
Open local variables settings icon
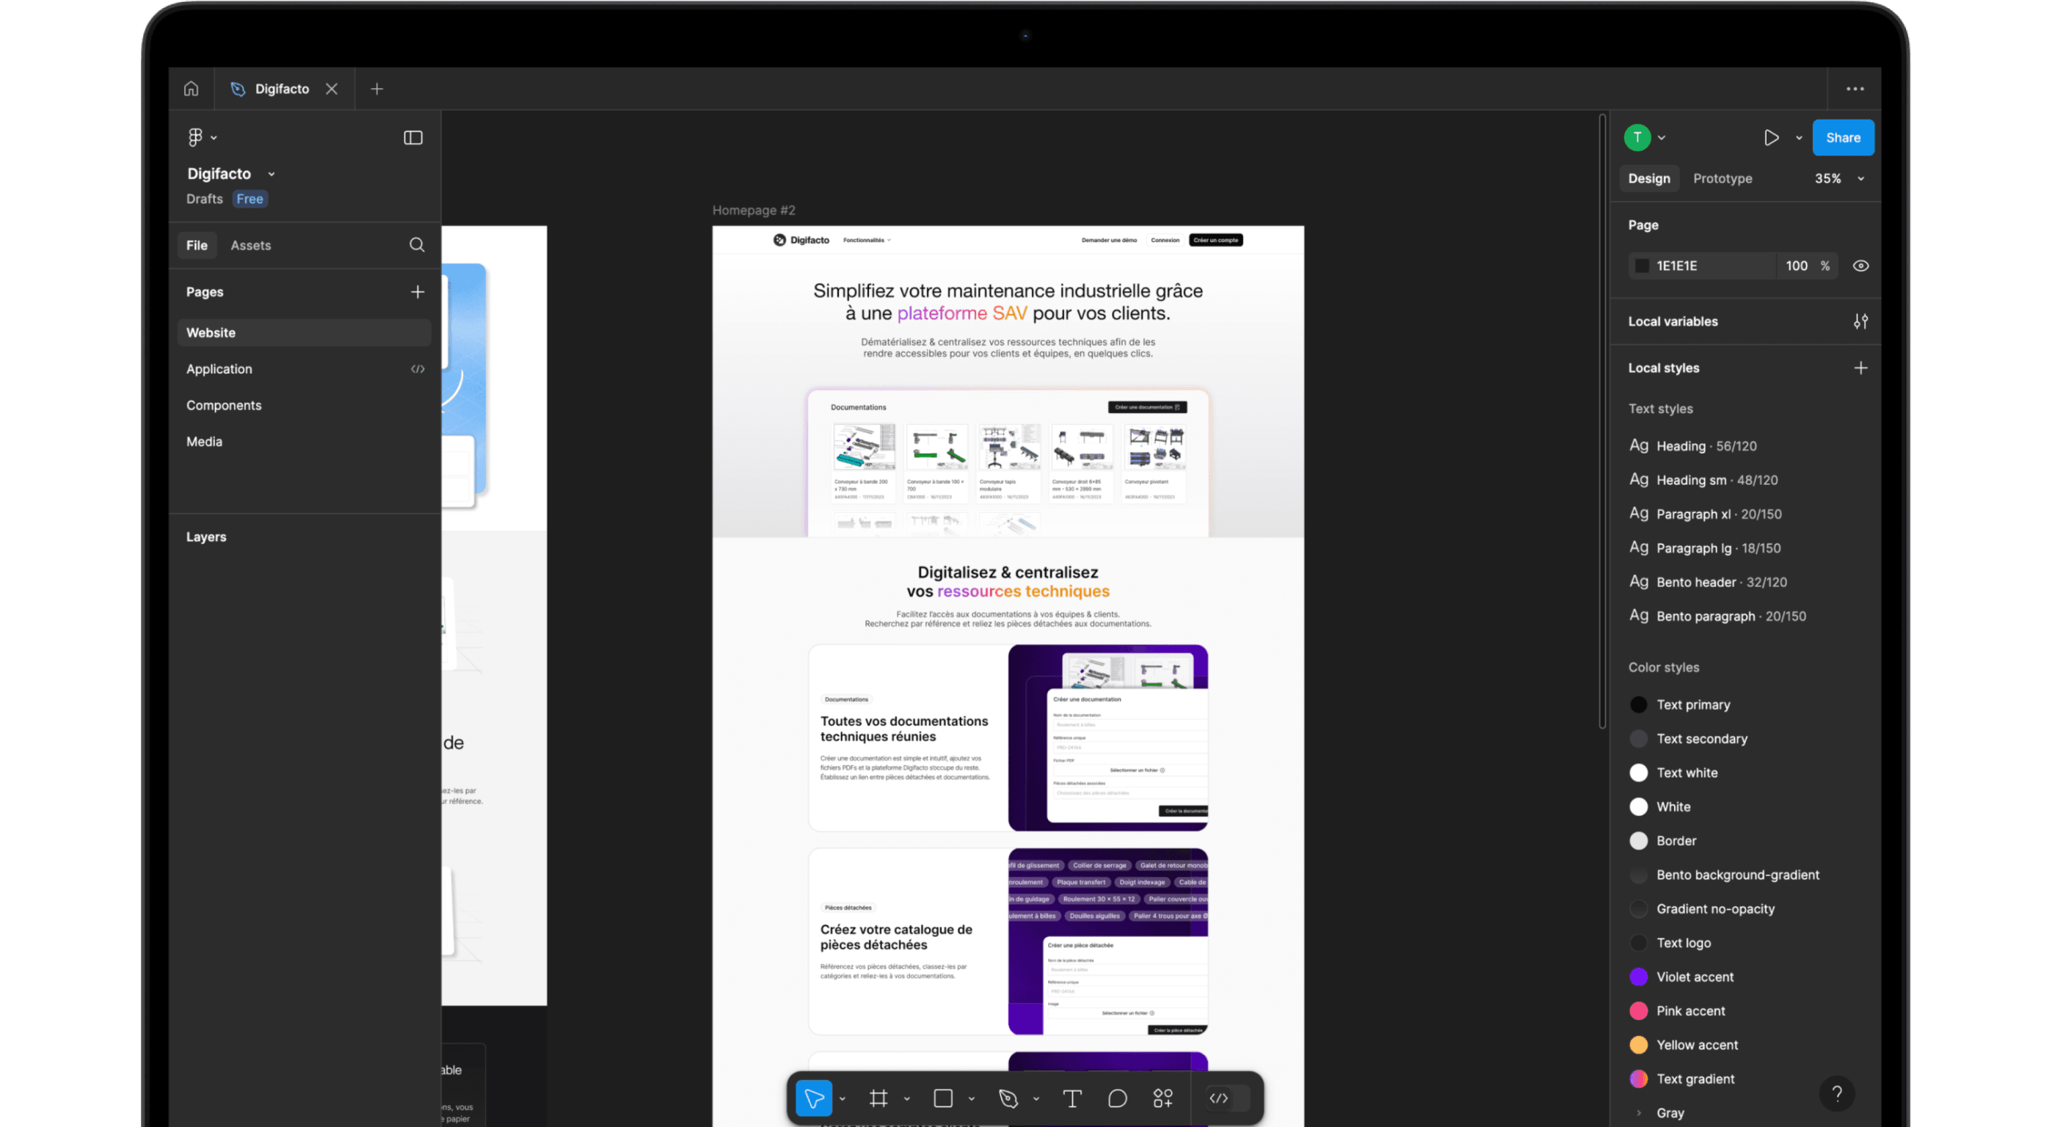(x=1860, y=321)
